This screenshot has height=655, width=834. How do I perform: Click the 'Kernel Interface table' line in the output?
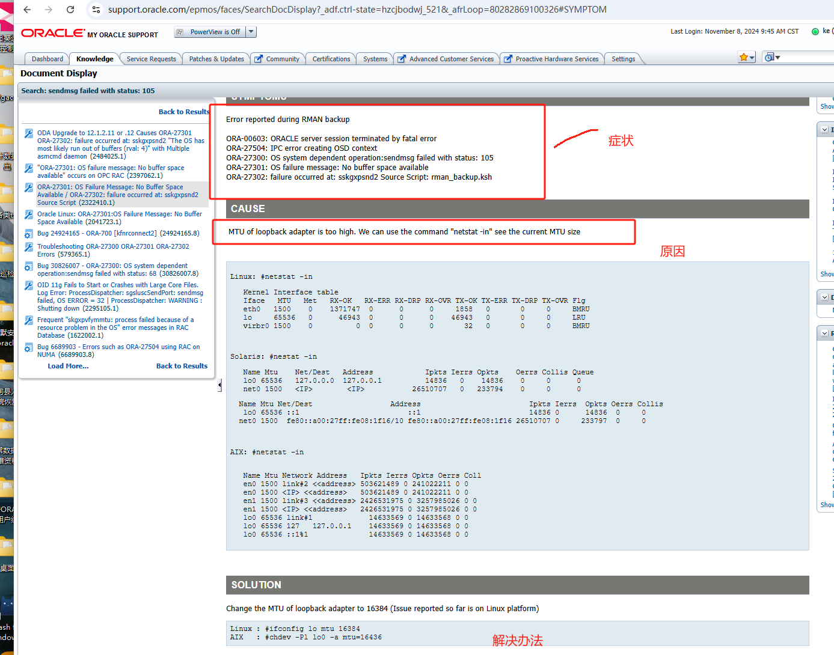(290, 292)
